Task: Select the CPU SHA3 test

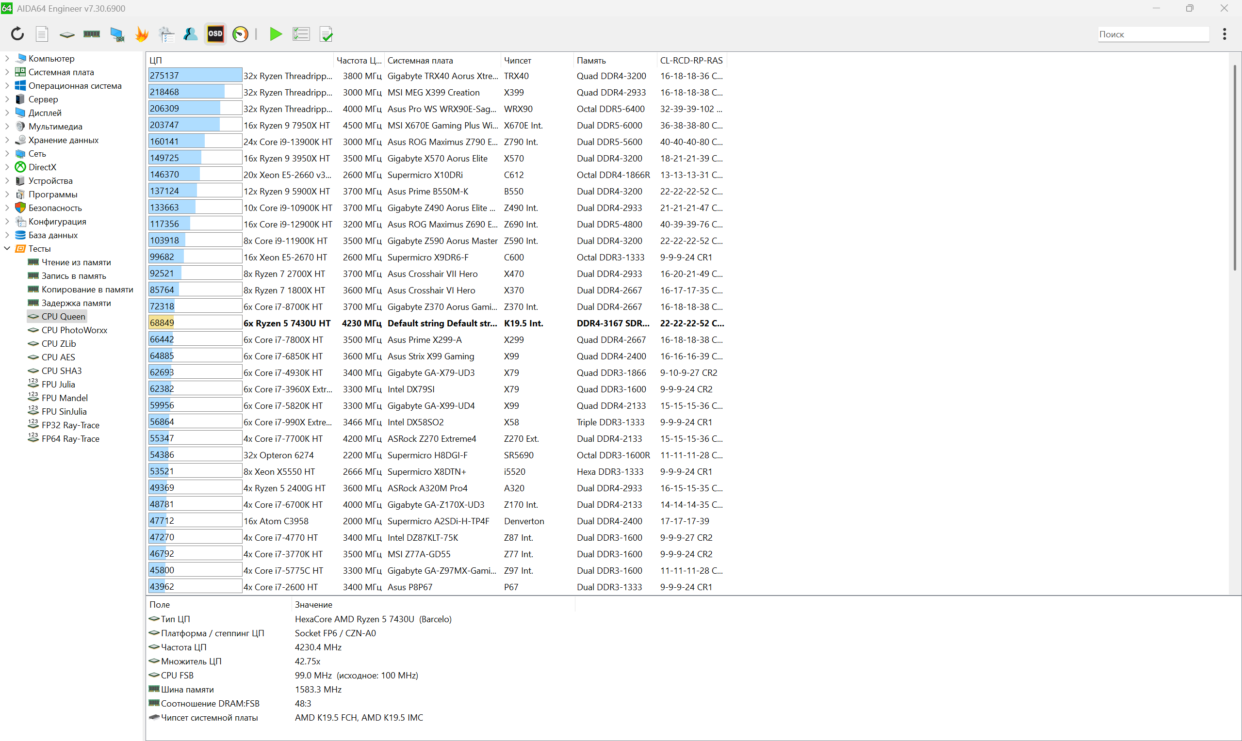Action: pos(62,370)
